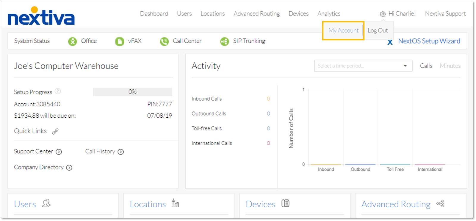Viewport: 476px width, 221px height.
Task: Click the Toll-free Calls count
Action: tap(268, 128)
